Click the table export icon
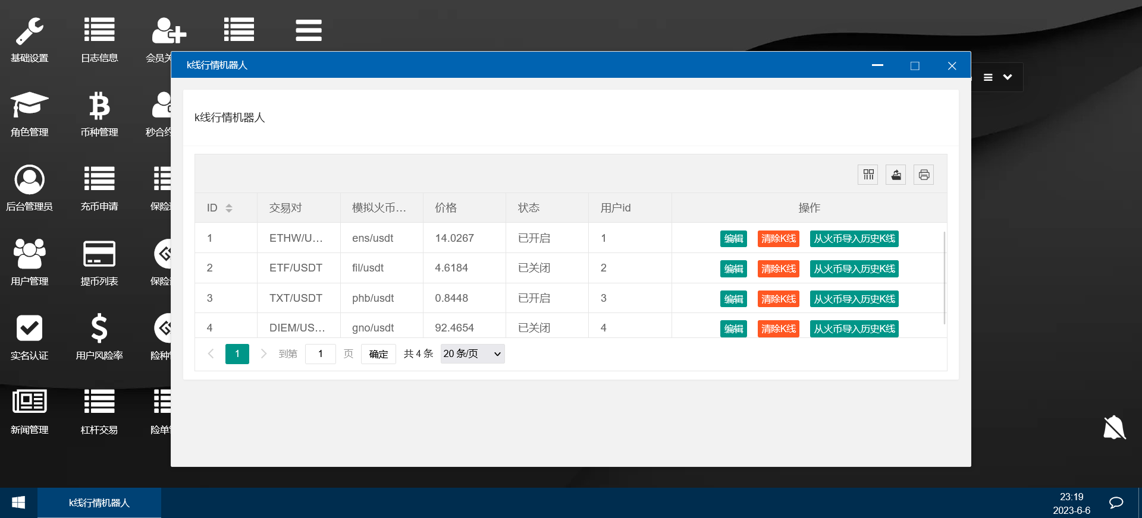This screenshot has height=518, width=1142. [896, 175]
